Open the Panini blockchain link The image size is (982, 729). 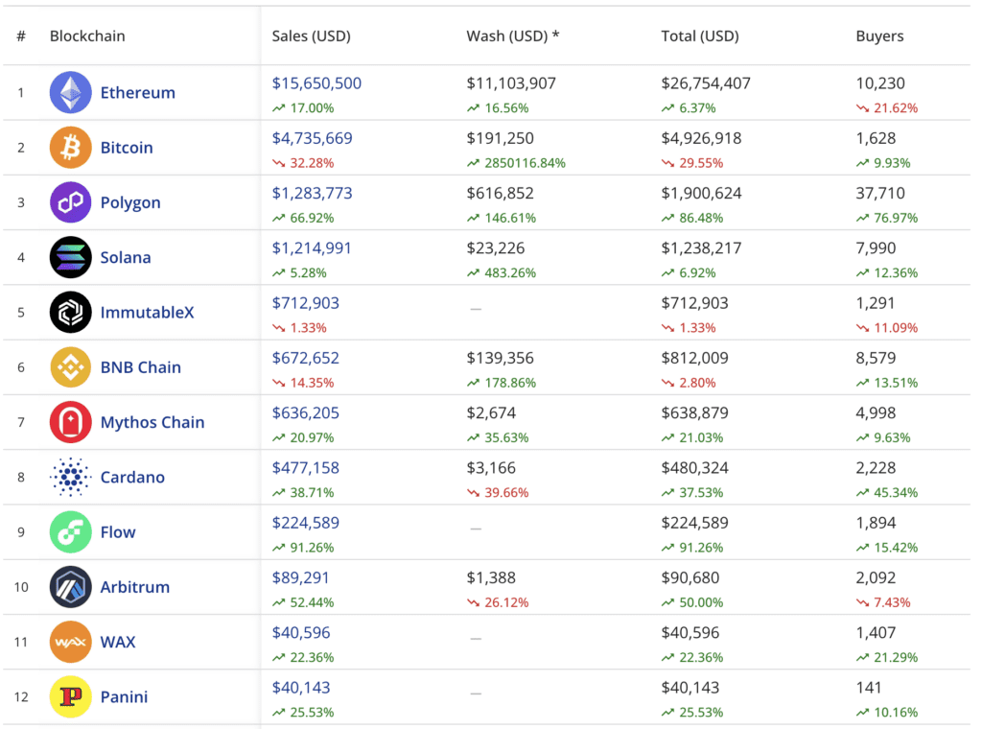pyautogui.click(x=124, y=697)
